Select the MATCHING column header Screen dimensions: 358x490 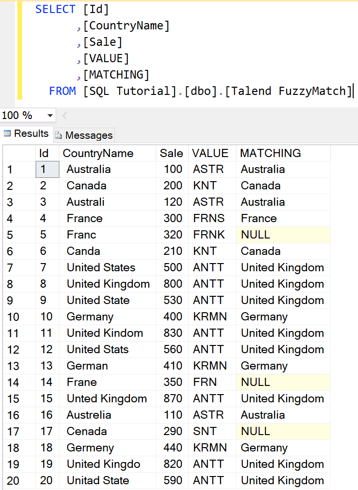(270, 153)
